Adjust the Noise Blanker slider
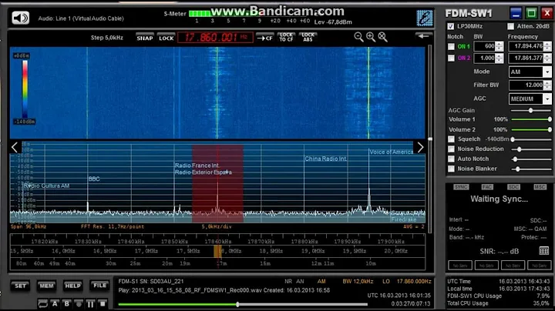Viewport: 555px width, 311px height. pyautogui.click(x=530, y=169)
